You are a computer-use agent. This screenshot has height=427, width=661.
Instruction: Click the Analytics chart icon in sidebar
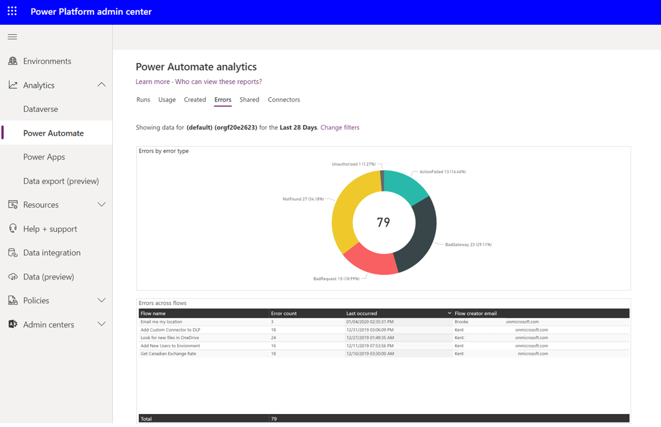(x=12, y=85)
